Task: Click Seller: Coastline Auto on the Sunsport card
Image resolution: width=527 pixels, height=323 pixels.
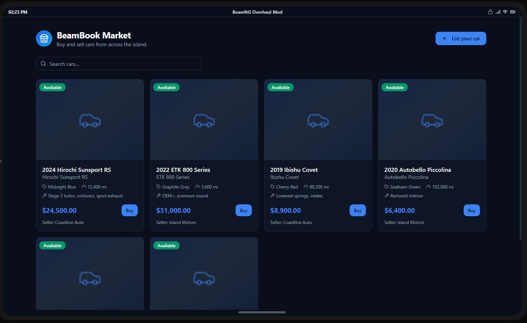Action: pos(63,222)
